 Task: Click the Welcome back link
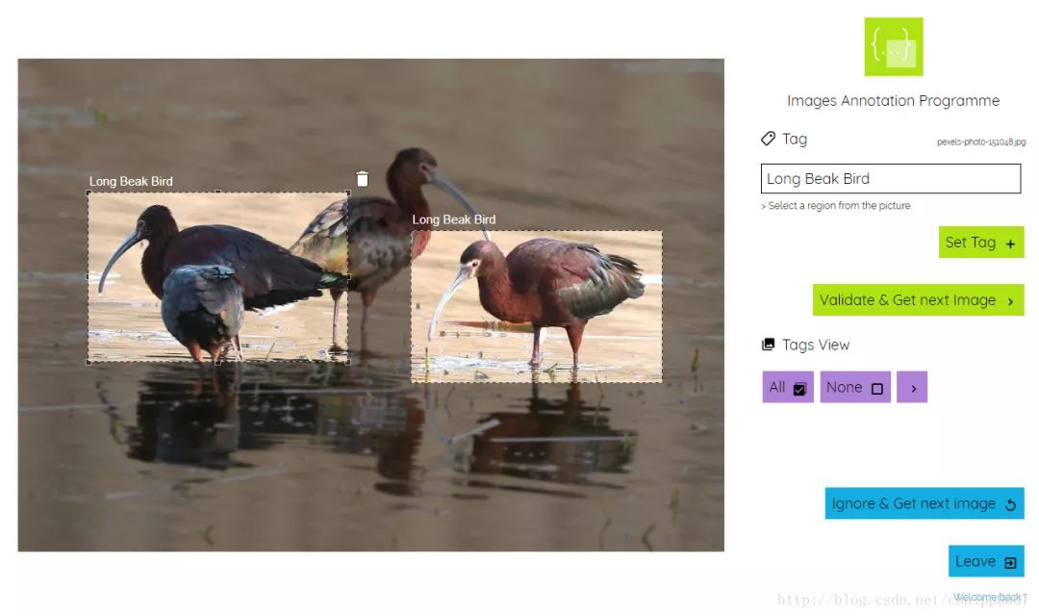point(987,598)
